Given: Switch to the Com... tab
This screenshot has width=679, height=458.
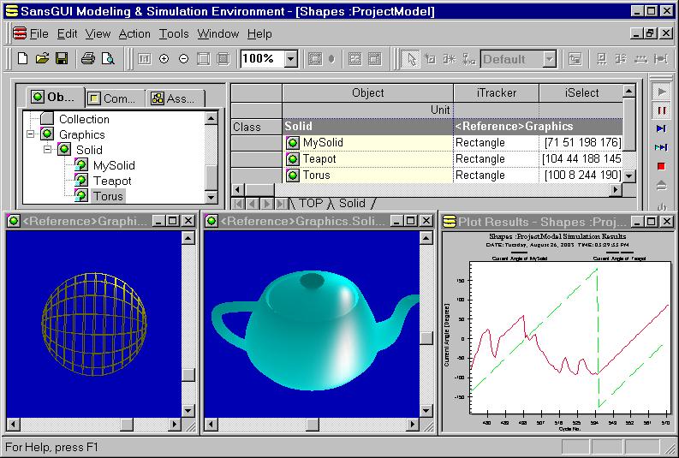Looking at the screenshot, I should (x=116, y=98).
